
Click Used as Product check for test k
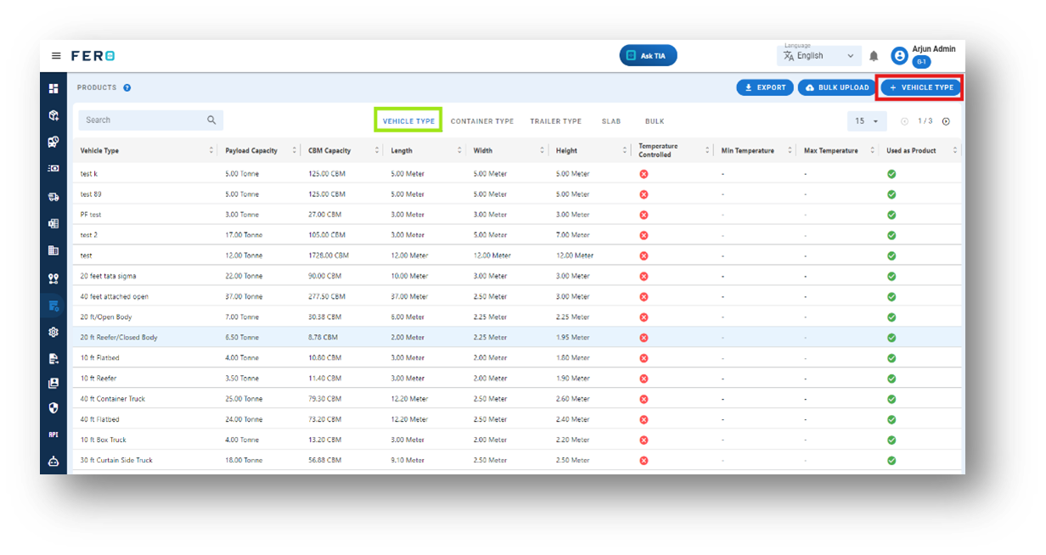(x=891, y=174)
